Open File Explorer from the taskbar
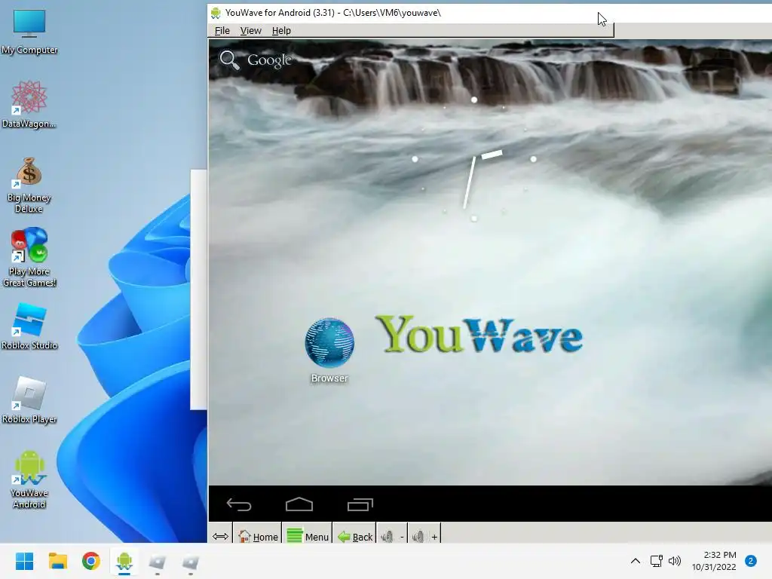The image size is (772, 579). (57, 561)
